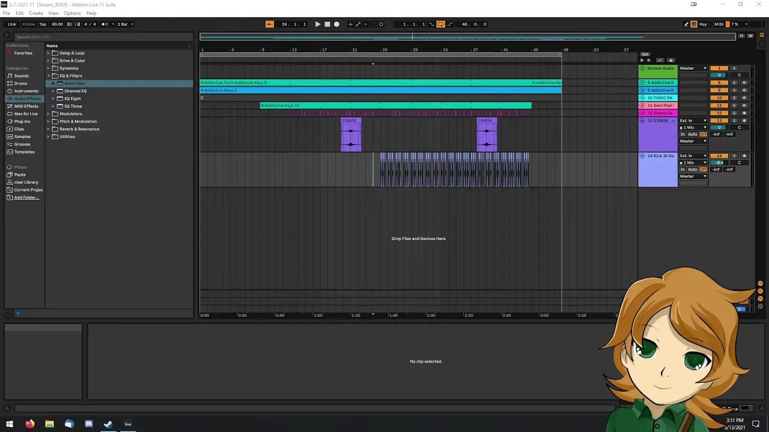Enable Draw Mode pencil
Screen dimensions: 769x432
pos(687,24)
